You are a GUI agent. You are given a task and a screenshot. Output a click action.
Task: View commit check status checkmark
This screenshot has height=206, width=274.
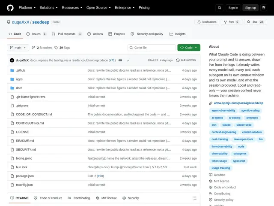[x=128, y=60]
